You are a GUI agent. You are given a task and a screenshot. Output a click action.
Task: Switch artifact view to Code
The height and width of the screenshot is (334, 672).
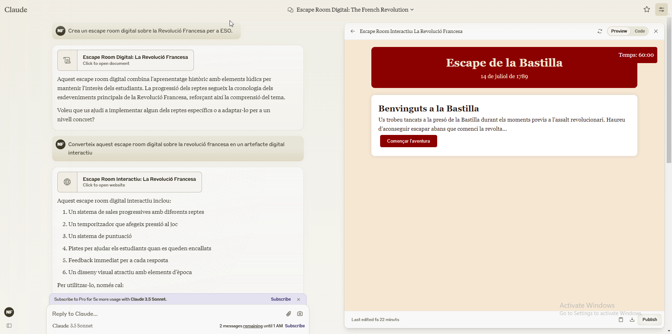coord(639,31)
